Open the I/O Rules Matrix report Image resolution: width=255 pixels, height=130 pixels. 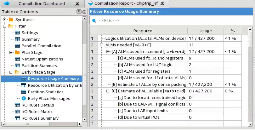click(37, 112)
